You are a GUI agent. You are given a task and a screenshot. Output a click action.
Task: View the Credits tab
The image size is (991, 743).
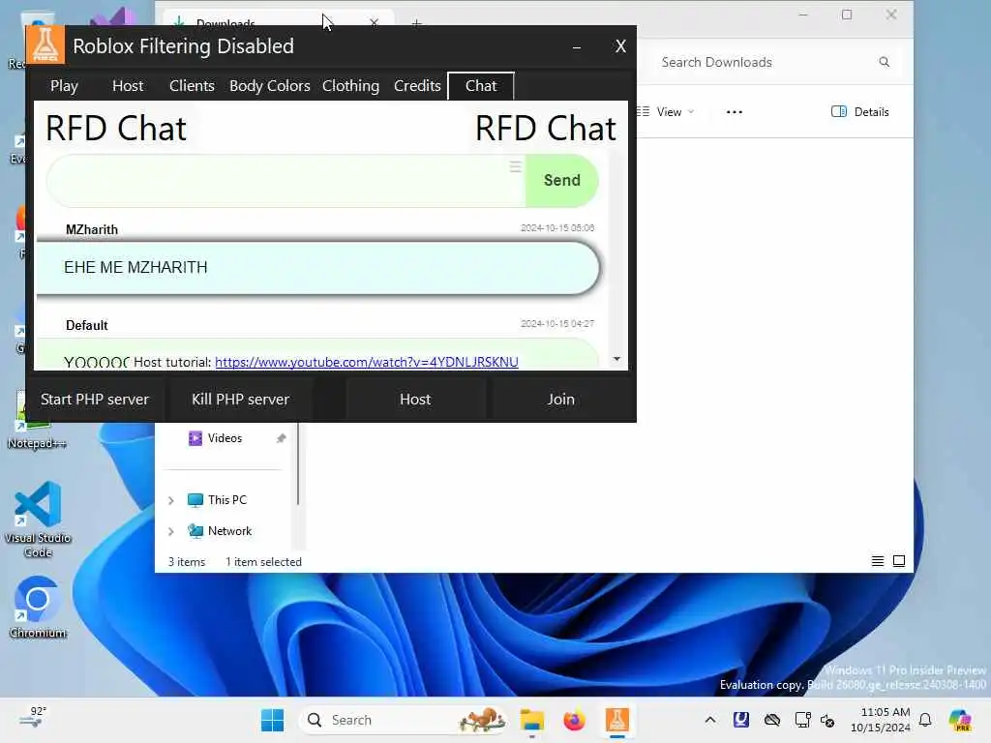(417, 86)
